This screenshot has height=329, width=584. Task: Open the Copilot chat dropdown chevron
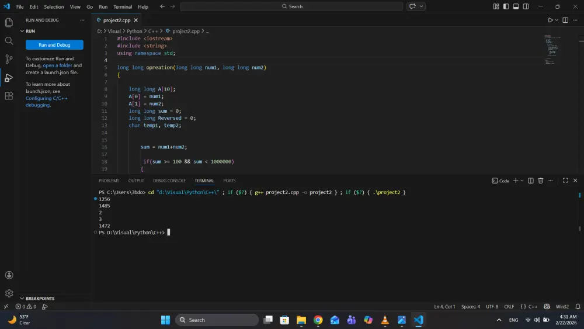(421, 6)
